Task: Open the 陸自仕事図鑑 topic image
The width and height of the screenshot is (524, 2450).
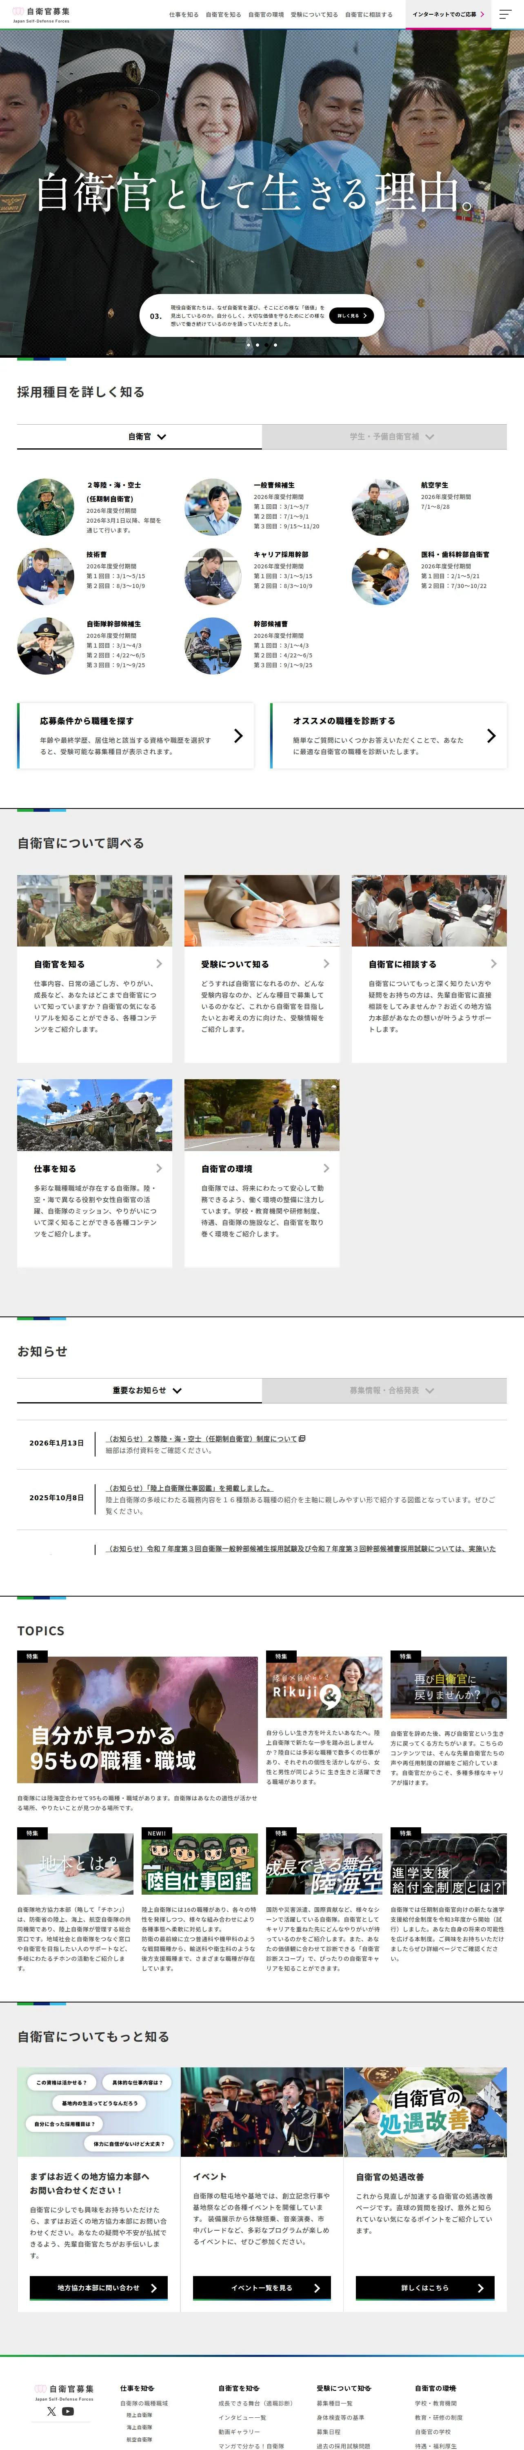Action: point(200,1864)
